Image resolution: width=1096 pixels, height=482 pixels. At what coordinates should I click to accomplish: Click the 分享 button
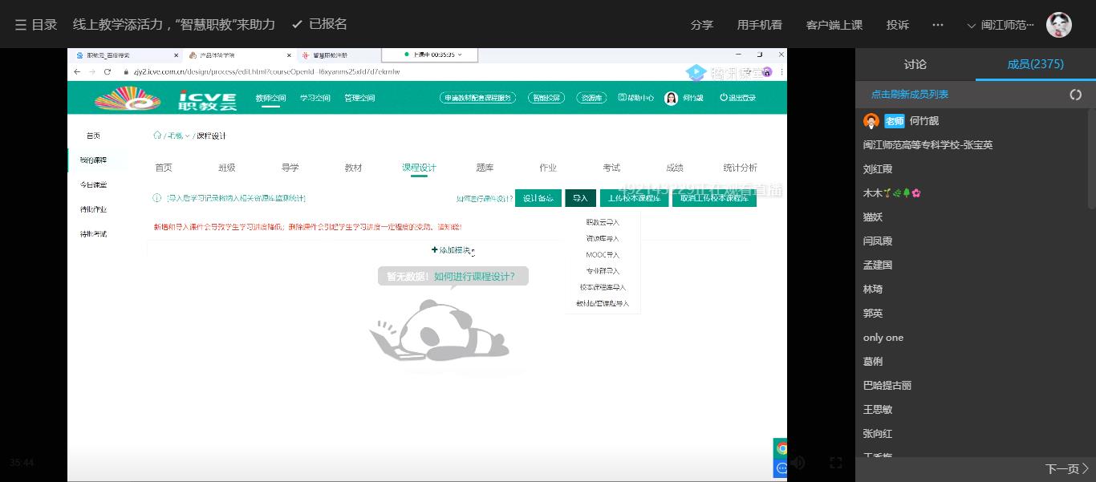click(x=701, y=25)
